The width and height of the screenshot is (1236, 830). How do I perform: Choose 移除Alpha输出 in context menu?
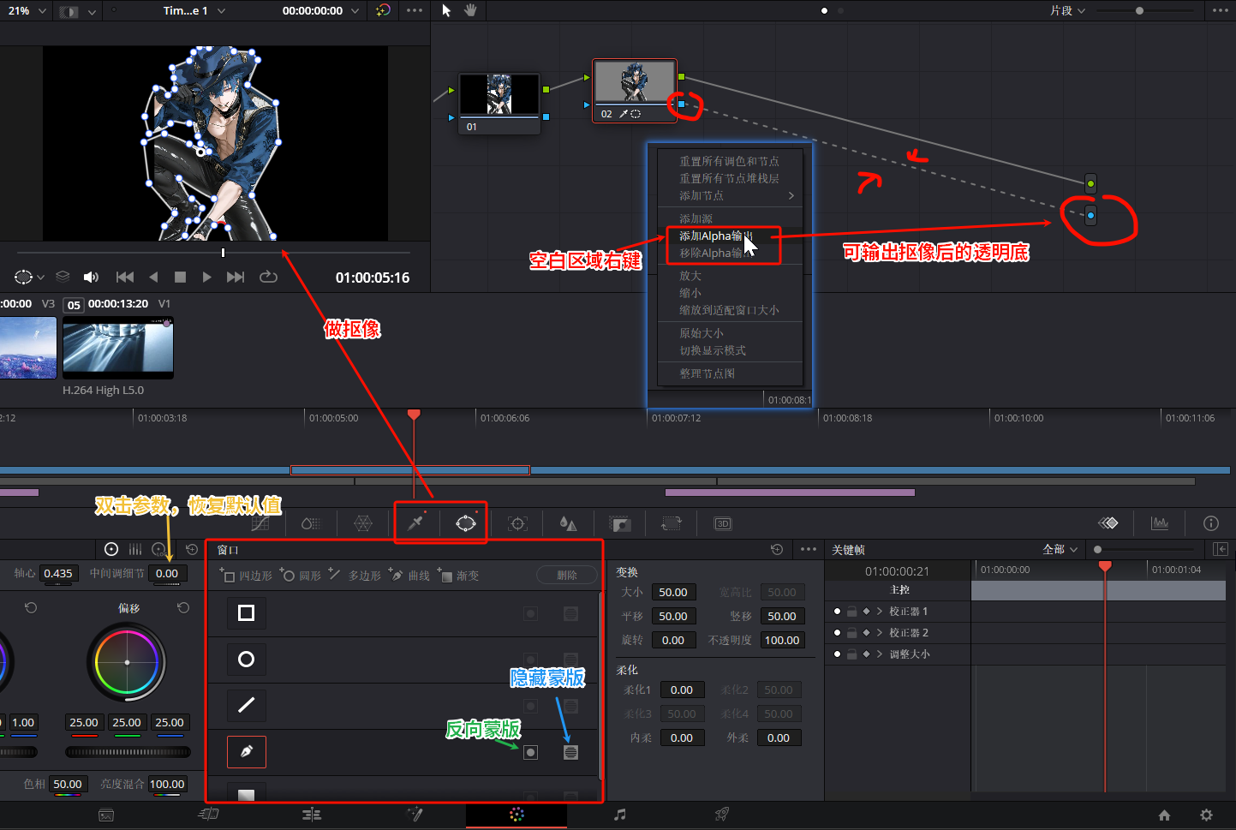point(730,253)
